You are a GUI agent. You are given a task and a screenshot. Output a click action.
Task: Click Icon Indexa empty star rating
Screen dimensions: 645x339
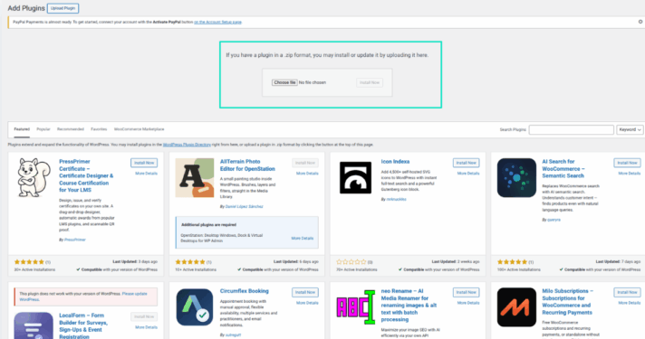(351, 262)
